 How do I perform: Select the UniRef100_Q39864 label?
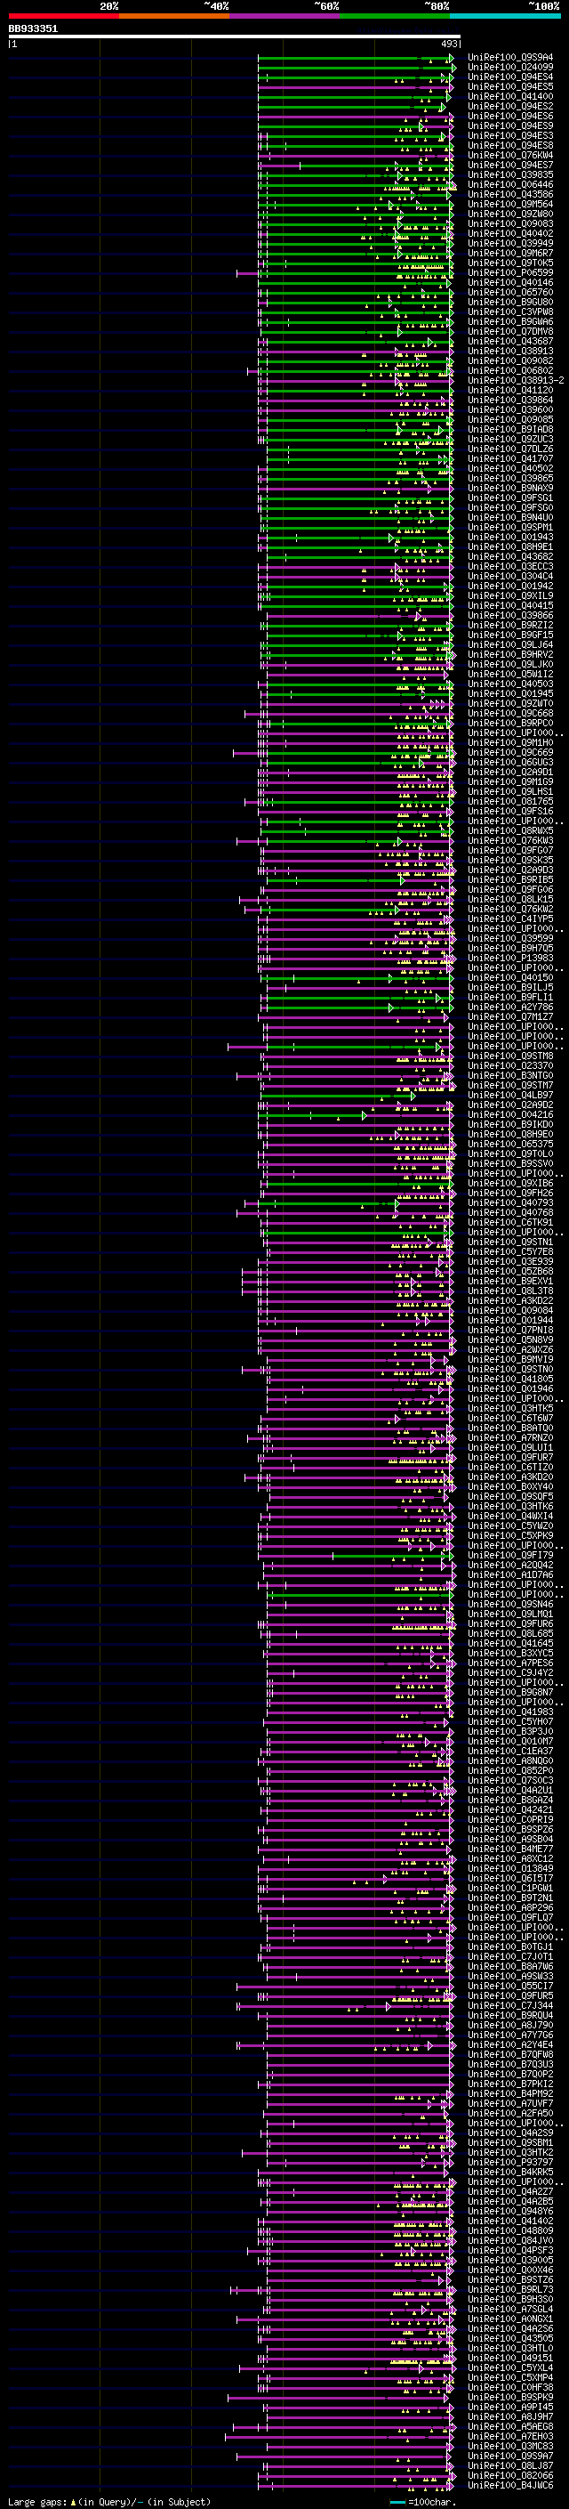click(510, 400)
